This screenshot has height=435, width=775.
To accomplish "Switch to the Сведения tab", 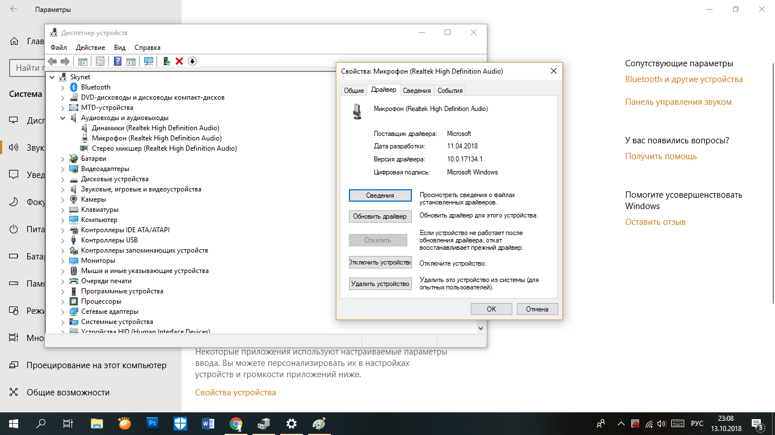I will (417, 91).
